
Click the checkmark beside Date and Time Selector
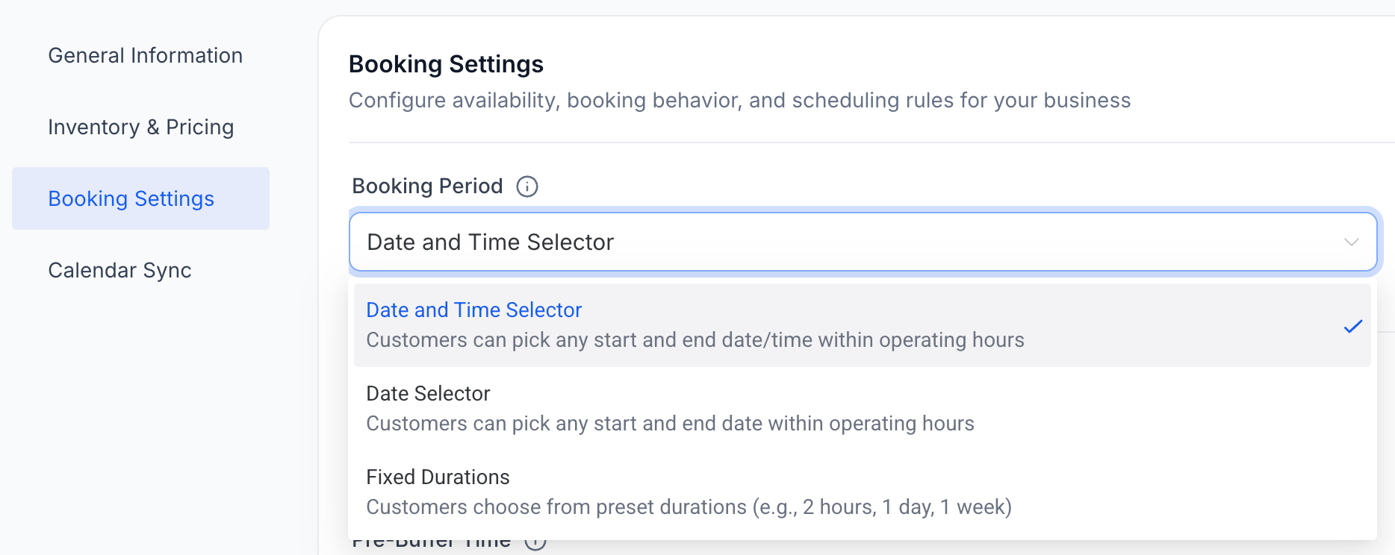1352,326
